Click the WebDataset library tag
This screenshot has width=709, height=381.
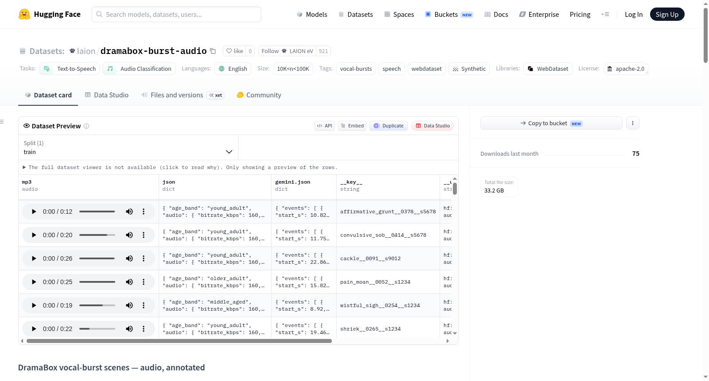548,69
